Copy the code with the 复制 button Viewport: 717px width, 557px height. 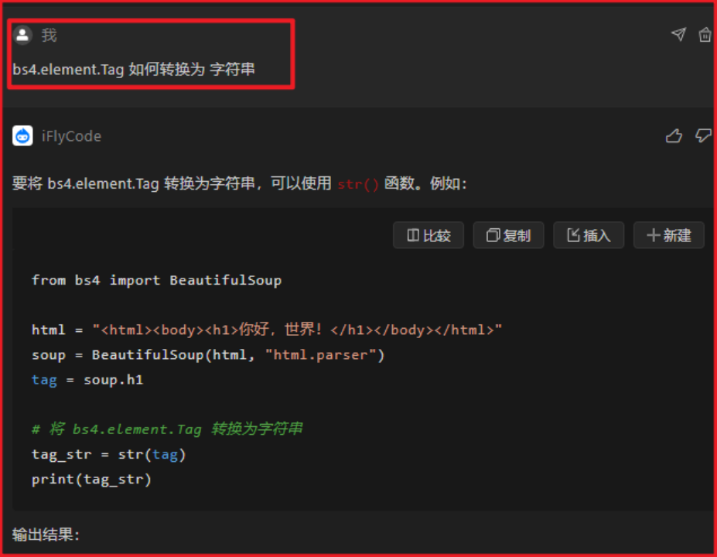[x=508, y=235]
